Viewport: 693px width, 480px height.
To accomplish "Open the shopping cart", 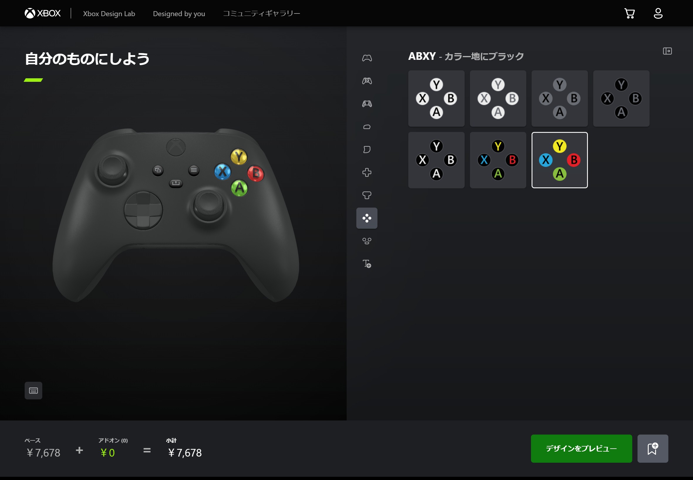I will (630, 13).
